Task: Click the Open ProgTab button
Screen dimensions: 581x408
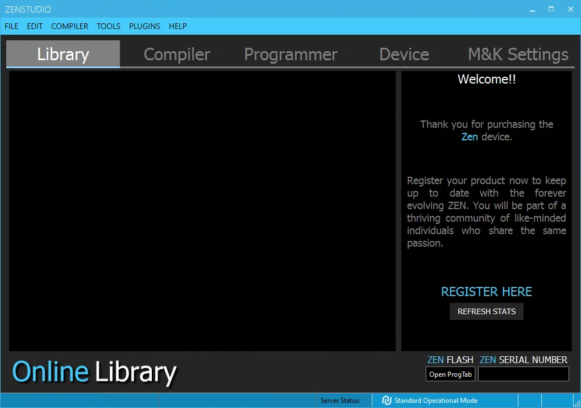Action: 450,374
